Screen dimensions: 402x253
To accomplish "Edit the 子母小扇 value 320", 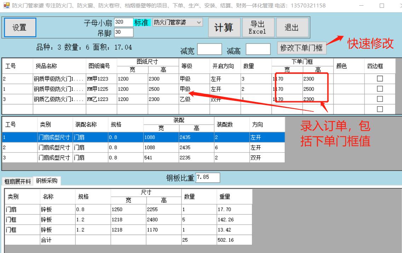I will coord(123,22).
